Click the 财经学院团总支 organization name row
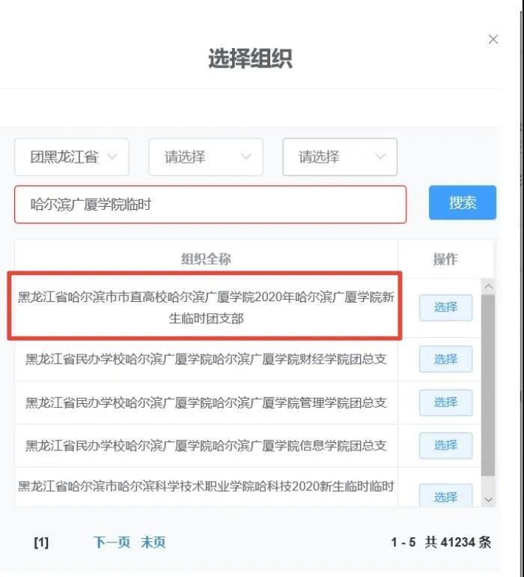 [206, 359]
